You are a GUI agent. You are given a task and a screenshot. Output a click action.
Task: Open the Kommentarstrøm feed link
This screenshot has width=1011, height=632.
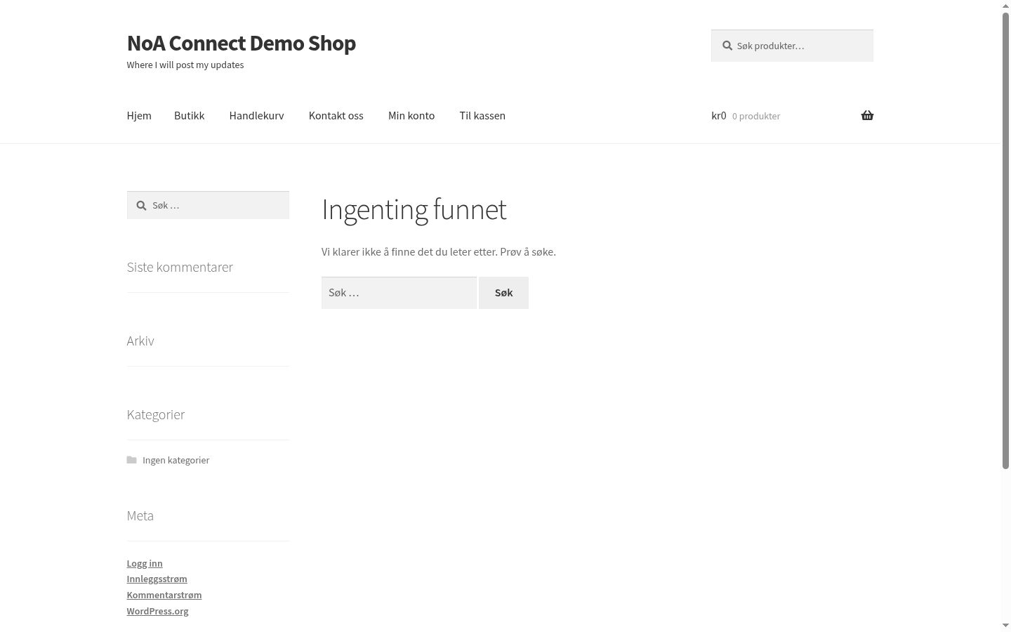[164, 595]
